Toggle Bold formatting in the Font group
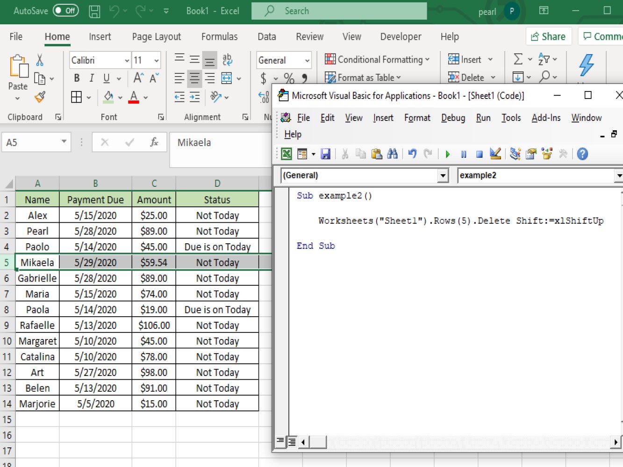Screen dimensions: 623x467 tap(76, 78)
